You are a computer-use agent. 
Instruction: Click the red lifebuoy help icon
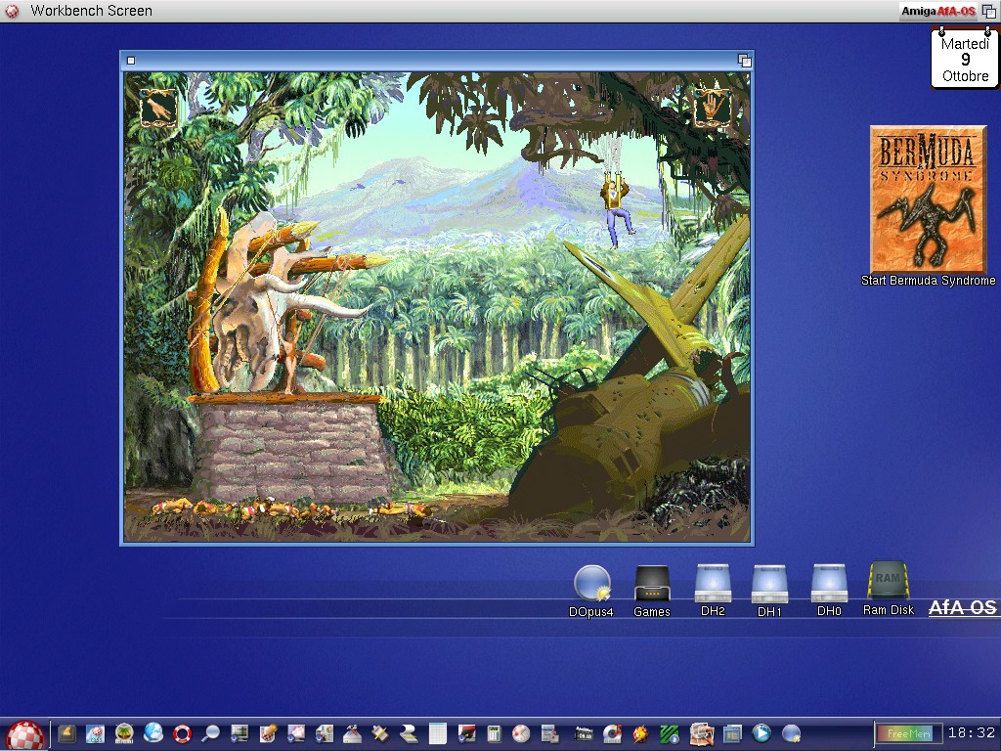182,732
